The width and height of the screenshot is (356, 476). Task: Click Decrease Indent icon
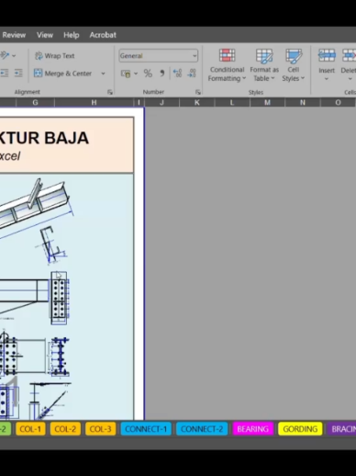4,74
